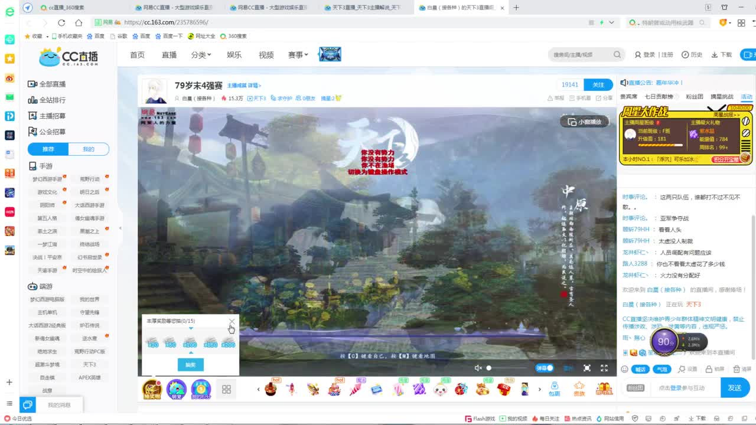The image size is (756, 425).
Task: Switch to the 贵宾席 tab
Action: point(628,96)
